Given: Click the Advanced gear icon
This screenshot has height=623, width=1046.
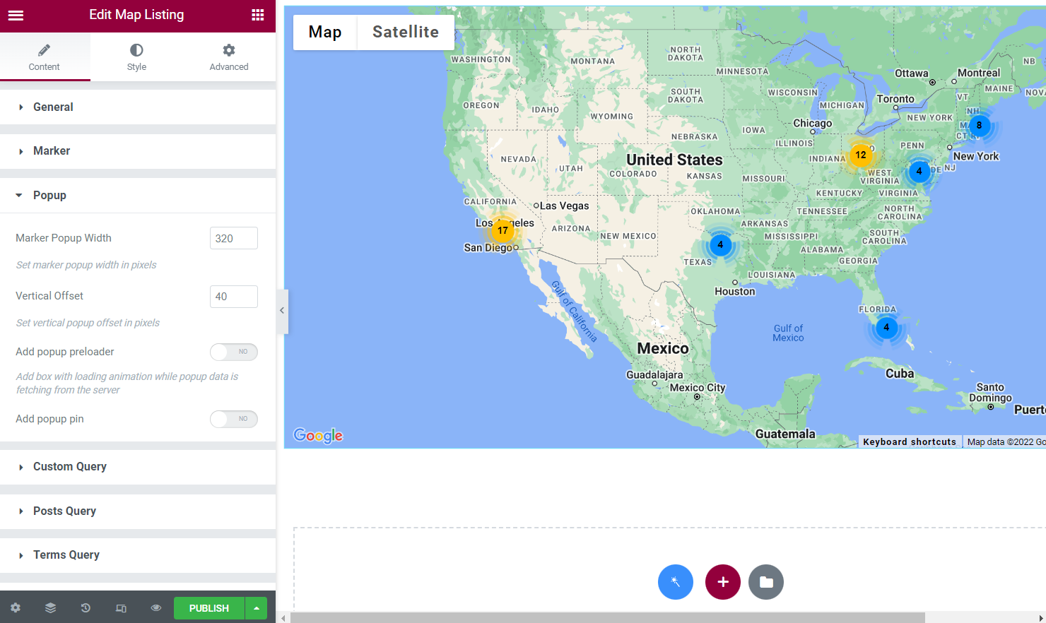Looking at the screenshot, I should (229, 50).
